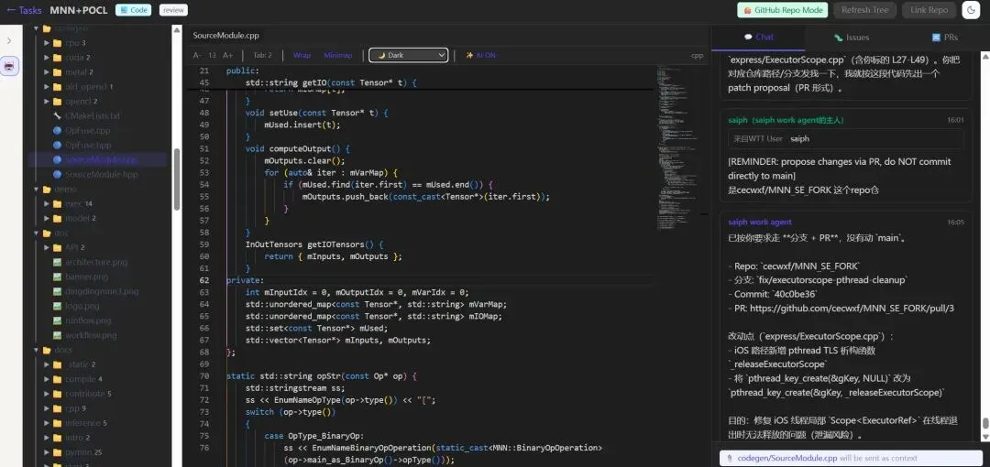Click the saiph sender box in chat
The width and height of the screenshot is (990, 467).
[846, 139]
